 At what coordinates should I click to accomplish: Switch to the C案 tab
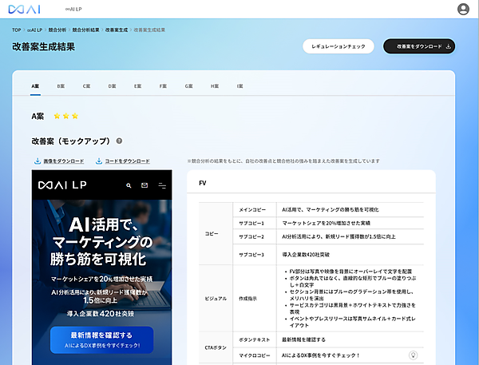[86, 86]
